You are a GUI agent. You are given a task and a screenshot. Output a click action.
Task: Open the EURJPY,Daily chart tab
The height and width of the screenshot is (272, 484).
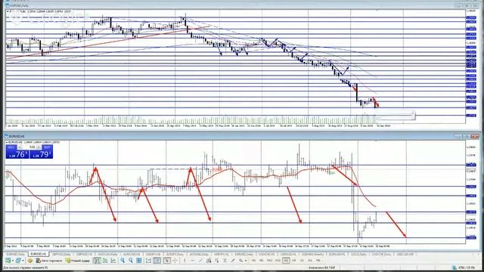(175, 255)
